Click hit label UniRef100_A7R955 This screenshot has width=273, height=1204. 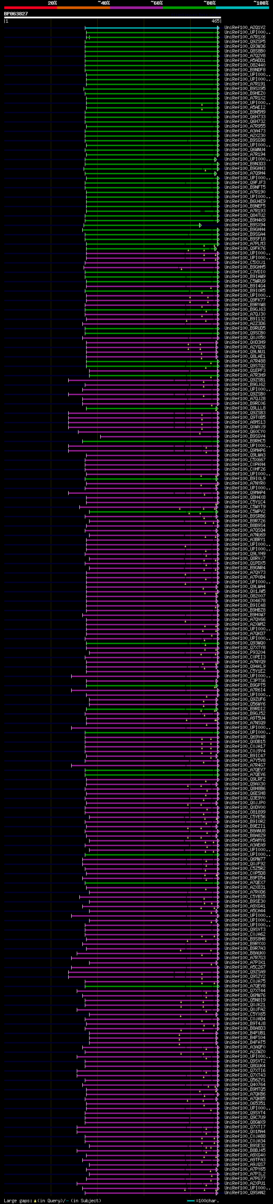(x=245, y=126)
